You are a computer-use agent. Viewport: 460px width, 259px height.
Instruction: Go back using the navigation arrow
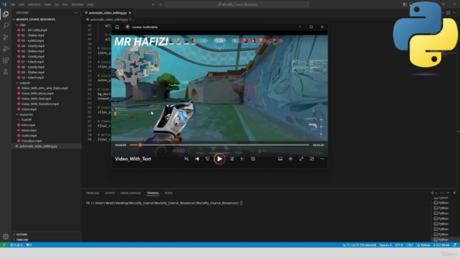tap(153, 4)
